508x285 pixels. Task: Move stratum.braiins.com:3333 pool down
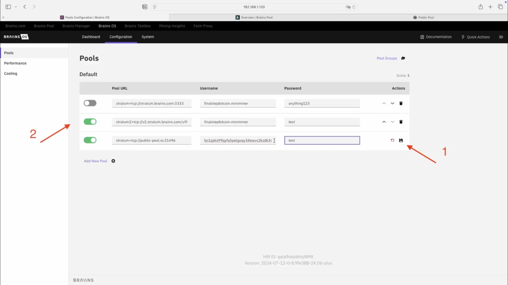point(393,103)
